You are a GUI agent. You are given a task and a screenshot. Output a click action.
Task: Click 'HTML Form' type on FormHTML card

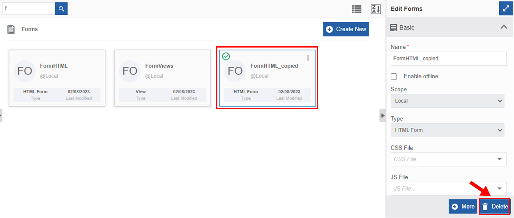tap(35, 92)
